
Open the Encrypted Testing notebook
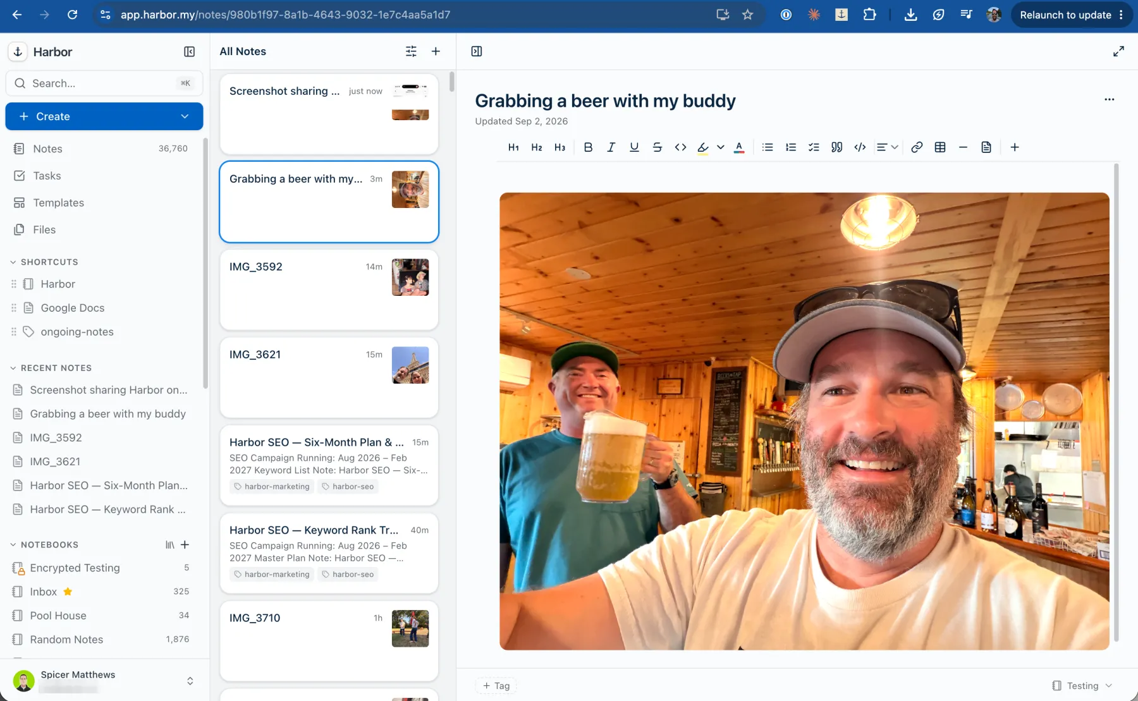pyautogui.click(x=101, y=568)
